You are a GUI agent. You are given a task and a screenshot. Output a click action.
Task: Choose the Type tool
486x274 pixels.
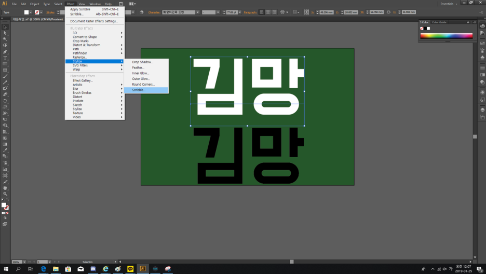(x=5, y=58)
